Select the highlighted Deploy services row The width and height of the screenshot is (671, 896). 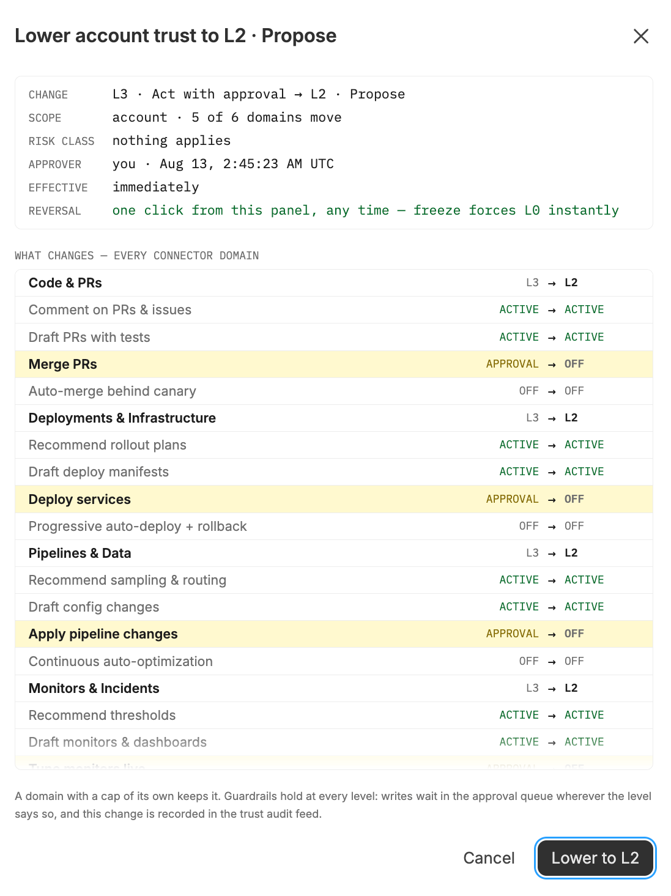point(334,499)
